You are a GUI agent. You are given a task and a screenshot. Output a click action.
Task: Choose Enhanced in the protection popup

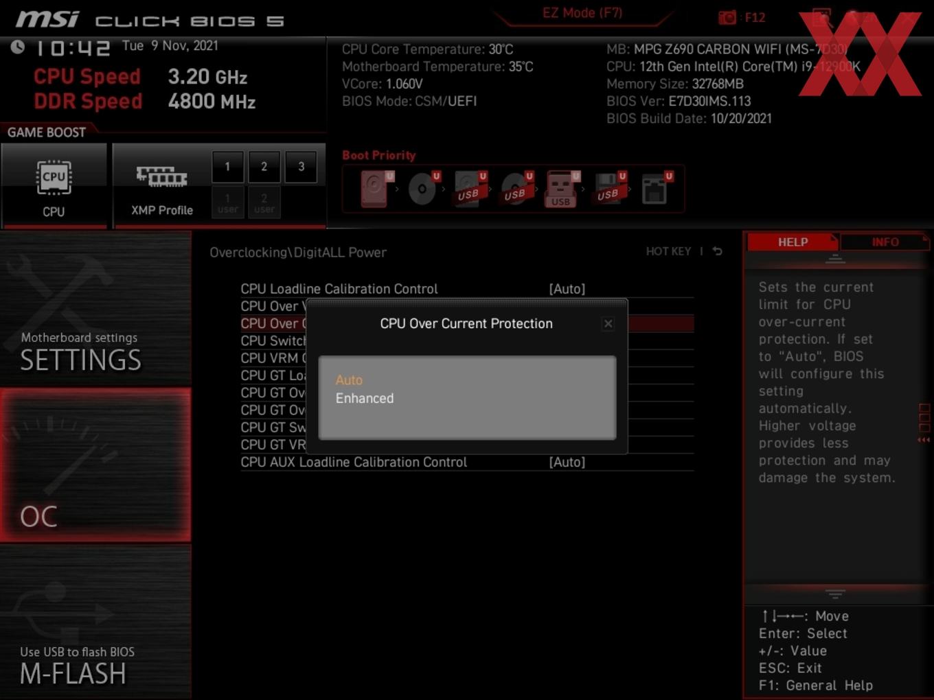coord(365,398)
